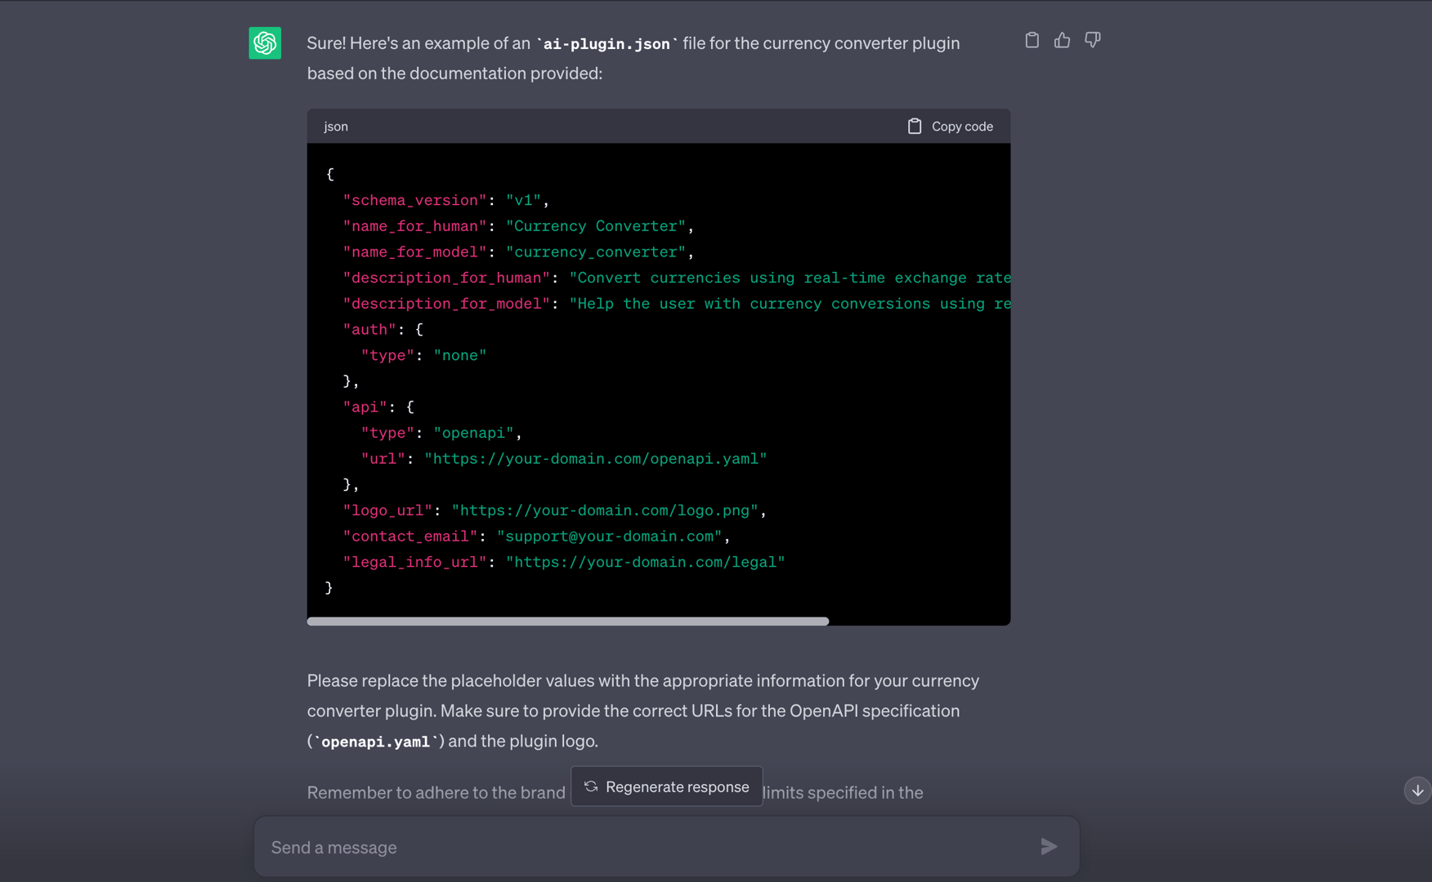Click the logo.png URL value in code

pos(604,510)
